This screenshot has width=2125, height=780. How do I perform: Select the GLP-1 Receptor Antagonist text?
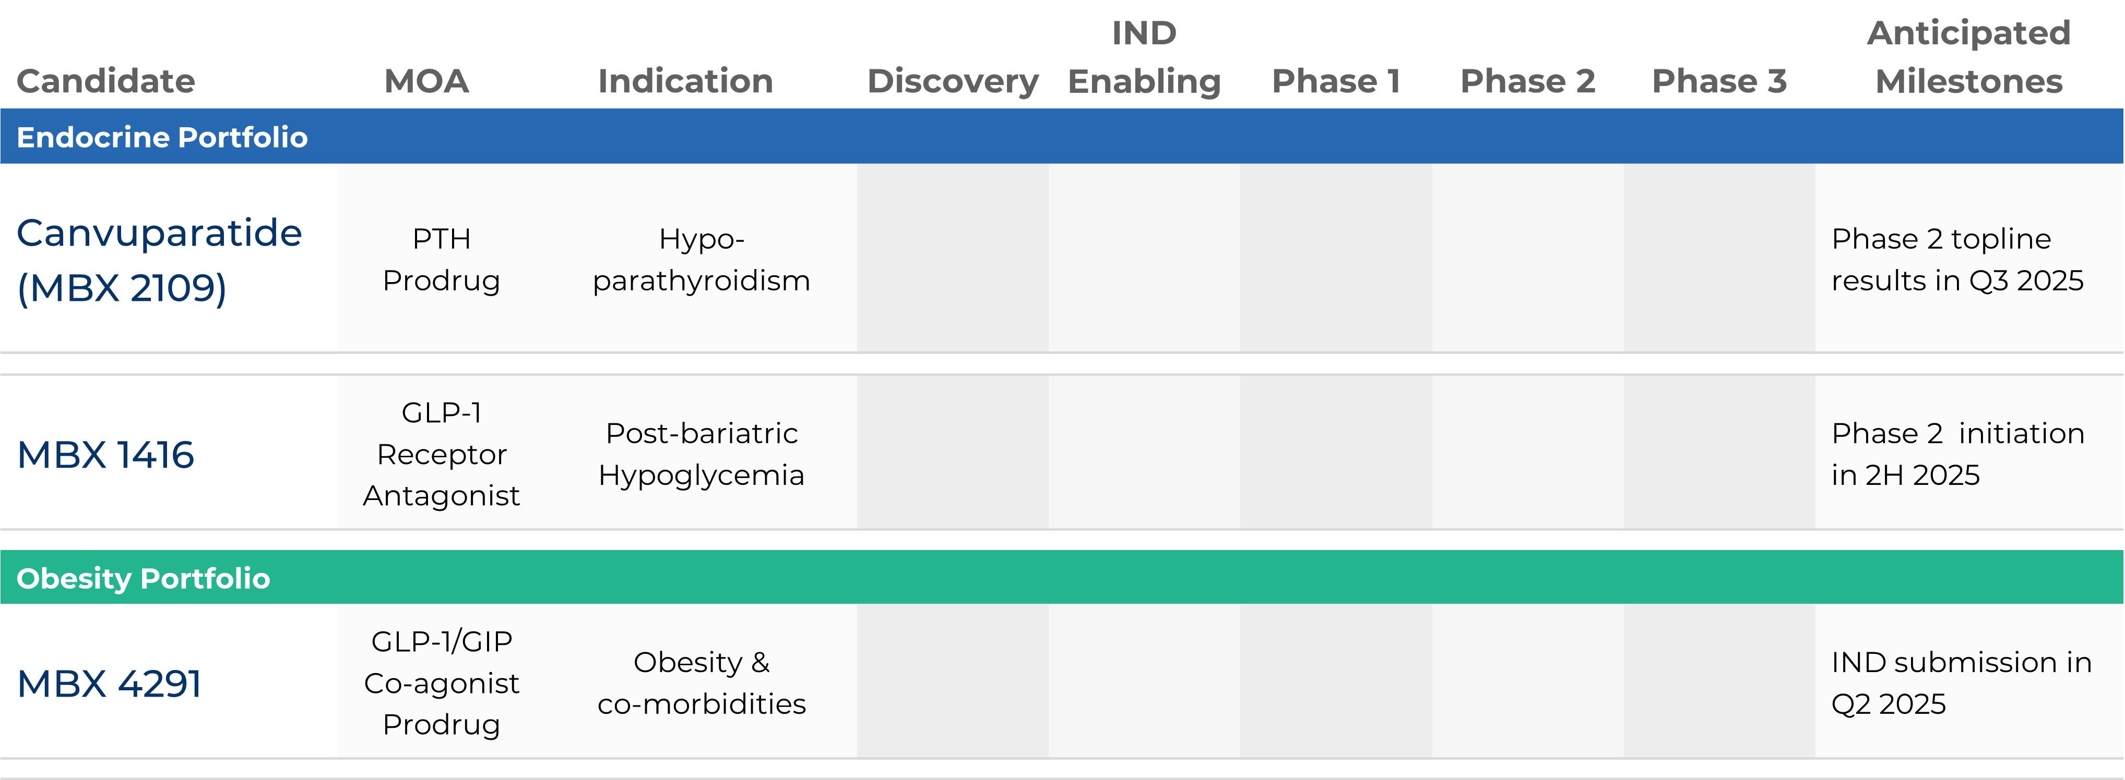click(441, 454)
